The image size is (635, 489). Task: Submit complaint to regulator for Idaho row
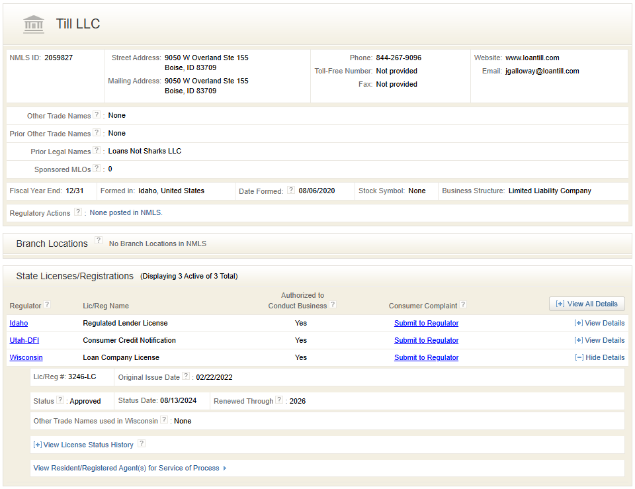click(x=427, y=323)
